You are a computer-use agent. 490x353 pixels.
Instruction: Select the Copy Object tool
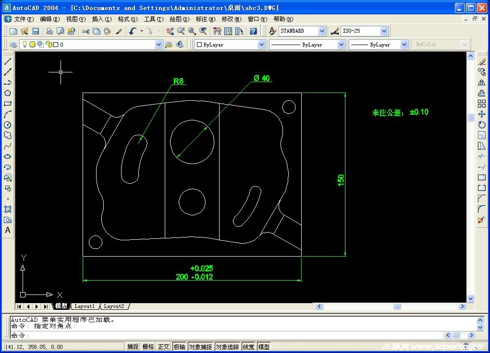pos(482,72)
